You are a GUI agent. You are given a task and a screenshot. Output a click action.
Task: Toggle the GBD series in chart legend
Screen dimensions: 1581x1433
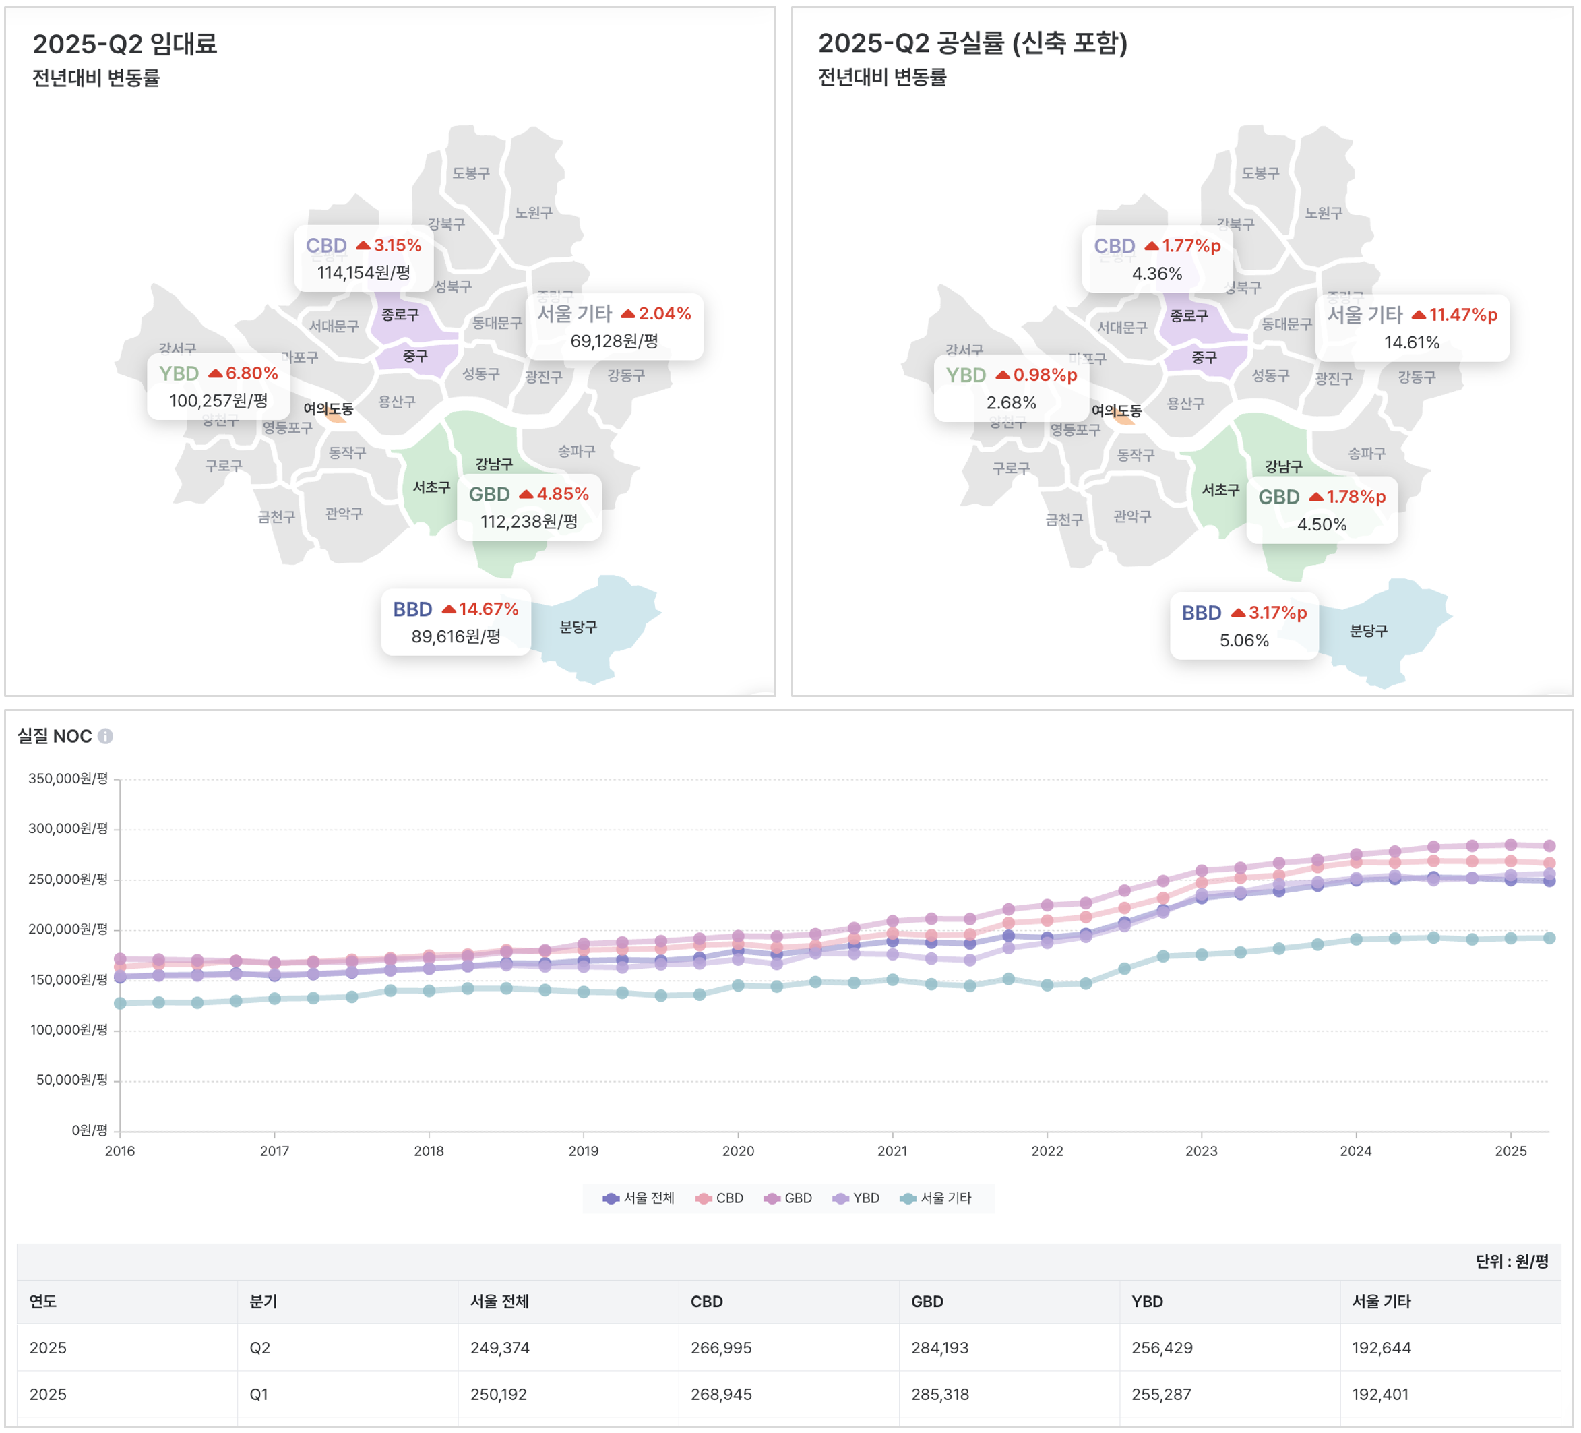tap(788, 1198)
